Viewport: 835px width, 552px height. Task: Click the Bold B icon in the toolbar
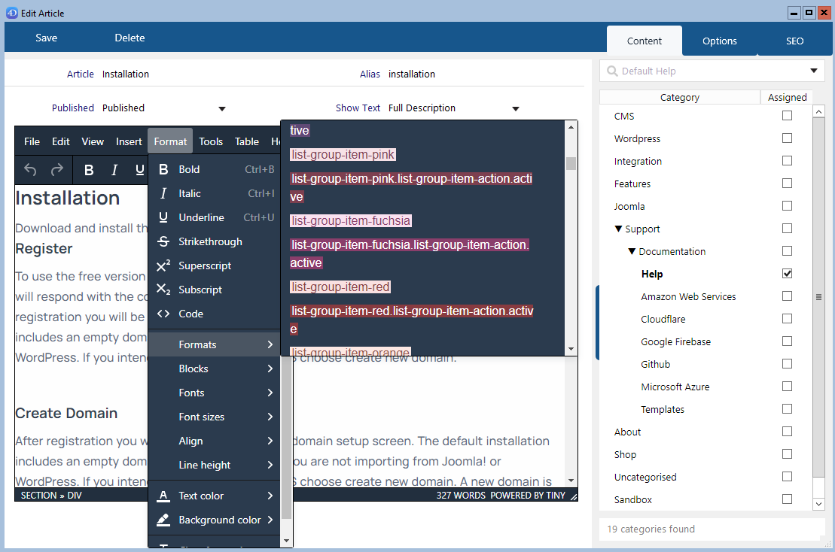89,170
